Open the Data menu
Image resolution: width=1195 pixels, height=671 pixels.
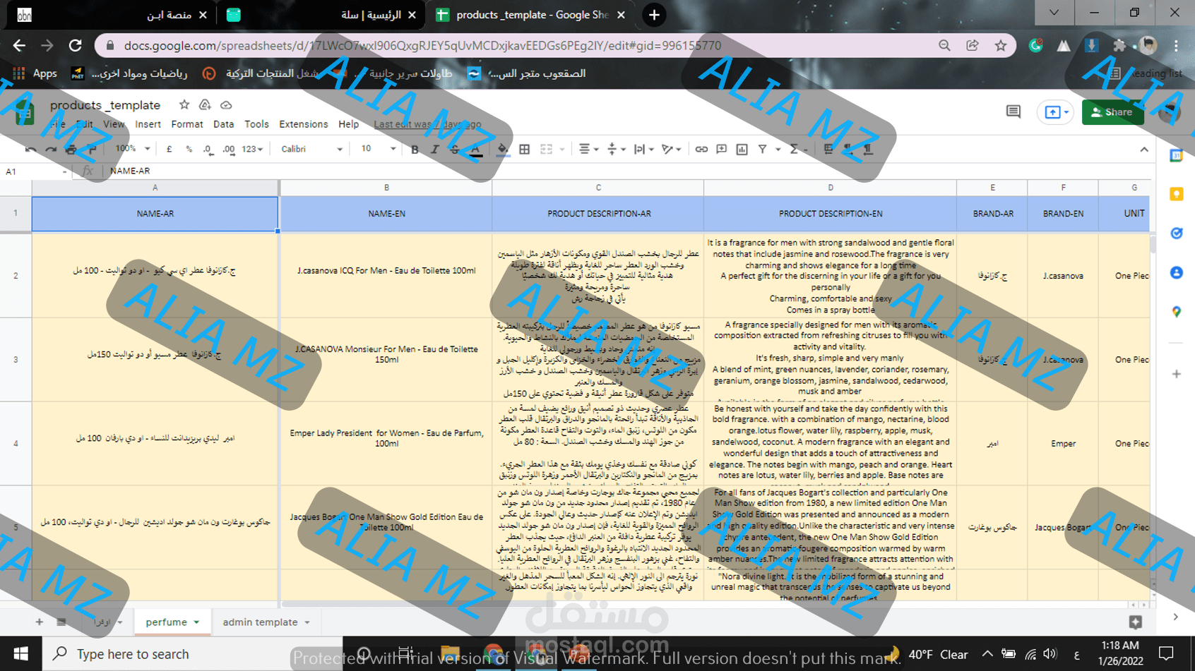pos(223,124)
